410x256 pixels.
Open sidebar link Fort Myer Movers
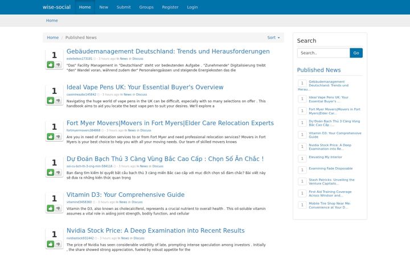coord(334,112)
